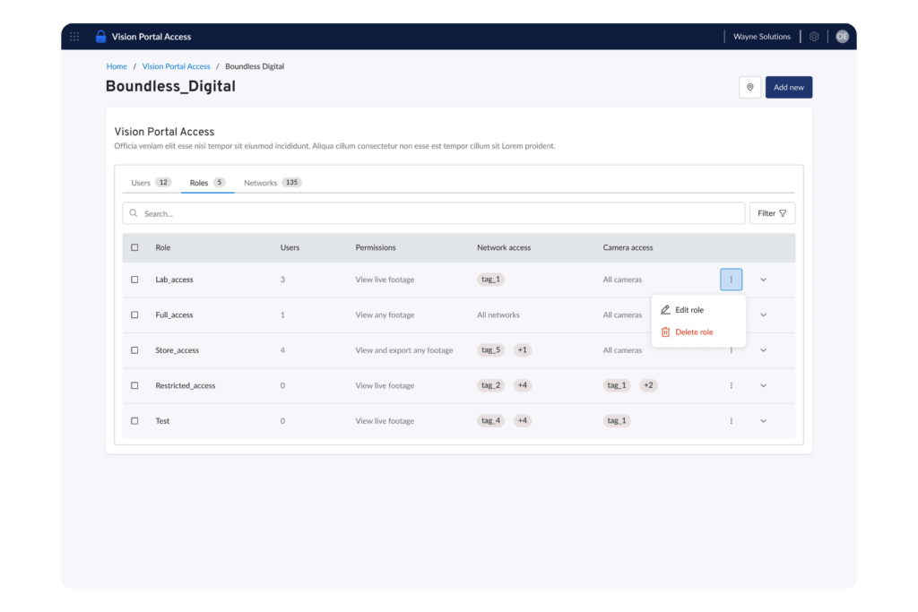This screenshot has height=612, width=918.
Task: Expand the Lab_access row chevron
Action: (763, 279)
